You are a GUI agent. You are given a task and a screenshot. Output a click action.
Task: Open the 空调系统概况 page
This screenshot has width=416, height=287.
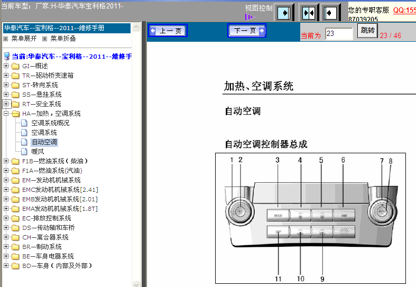click(x=50, y=123)
